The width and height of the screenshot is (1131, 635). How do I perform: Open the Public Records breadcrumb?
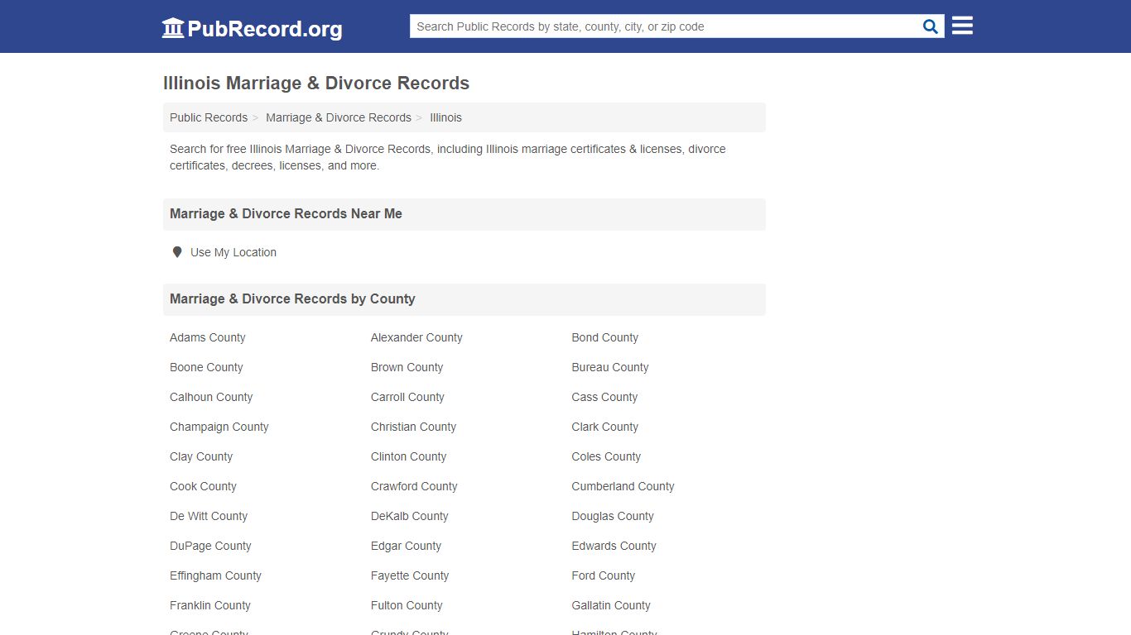tap(209, 117)
